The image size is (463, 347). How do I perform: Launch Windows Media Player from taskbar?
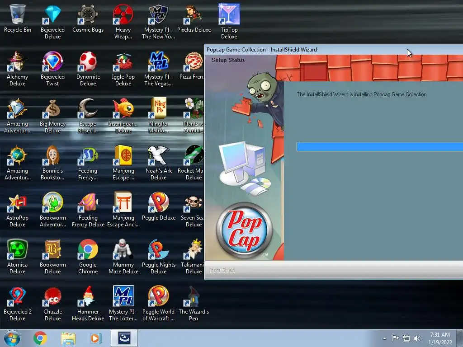click(95, 338)
